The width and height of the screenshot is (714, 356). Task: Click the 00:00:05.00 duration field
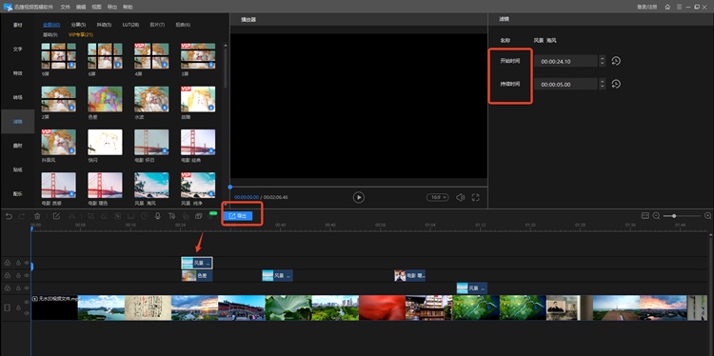pos(565,84)
